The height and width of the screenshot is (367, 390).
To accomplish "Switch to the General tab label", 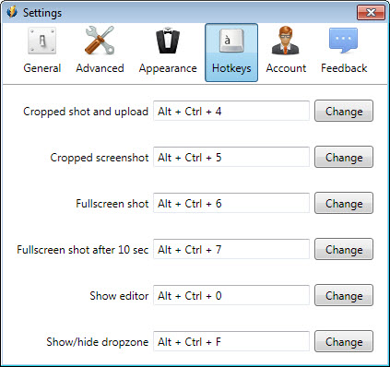I will click(42, 68).
